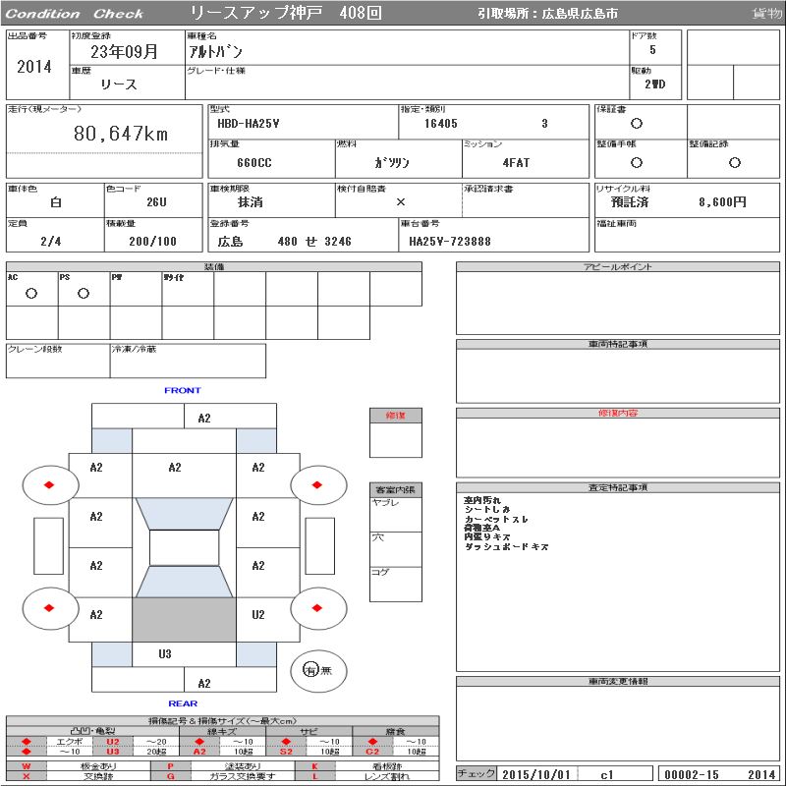This screenshot has height=786, width=786.
Task: Click the top-left tire circle in car diagram
Action: (x=50, y=483)
